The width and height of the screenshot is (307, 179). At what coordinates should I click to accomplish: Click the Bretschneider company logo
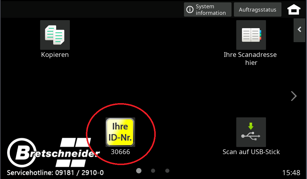click(x=53, y=153)
